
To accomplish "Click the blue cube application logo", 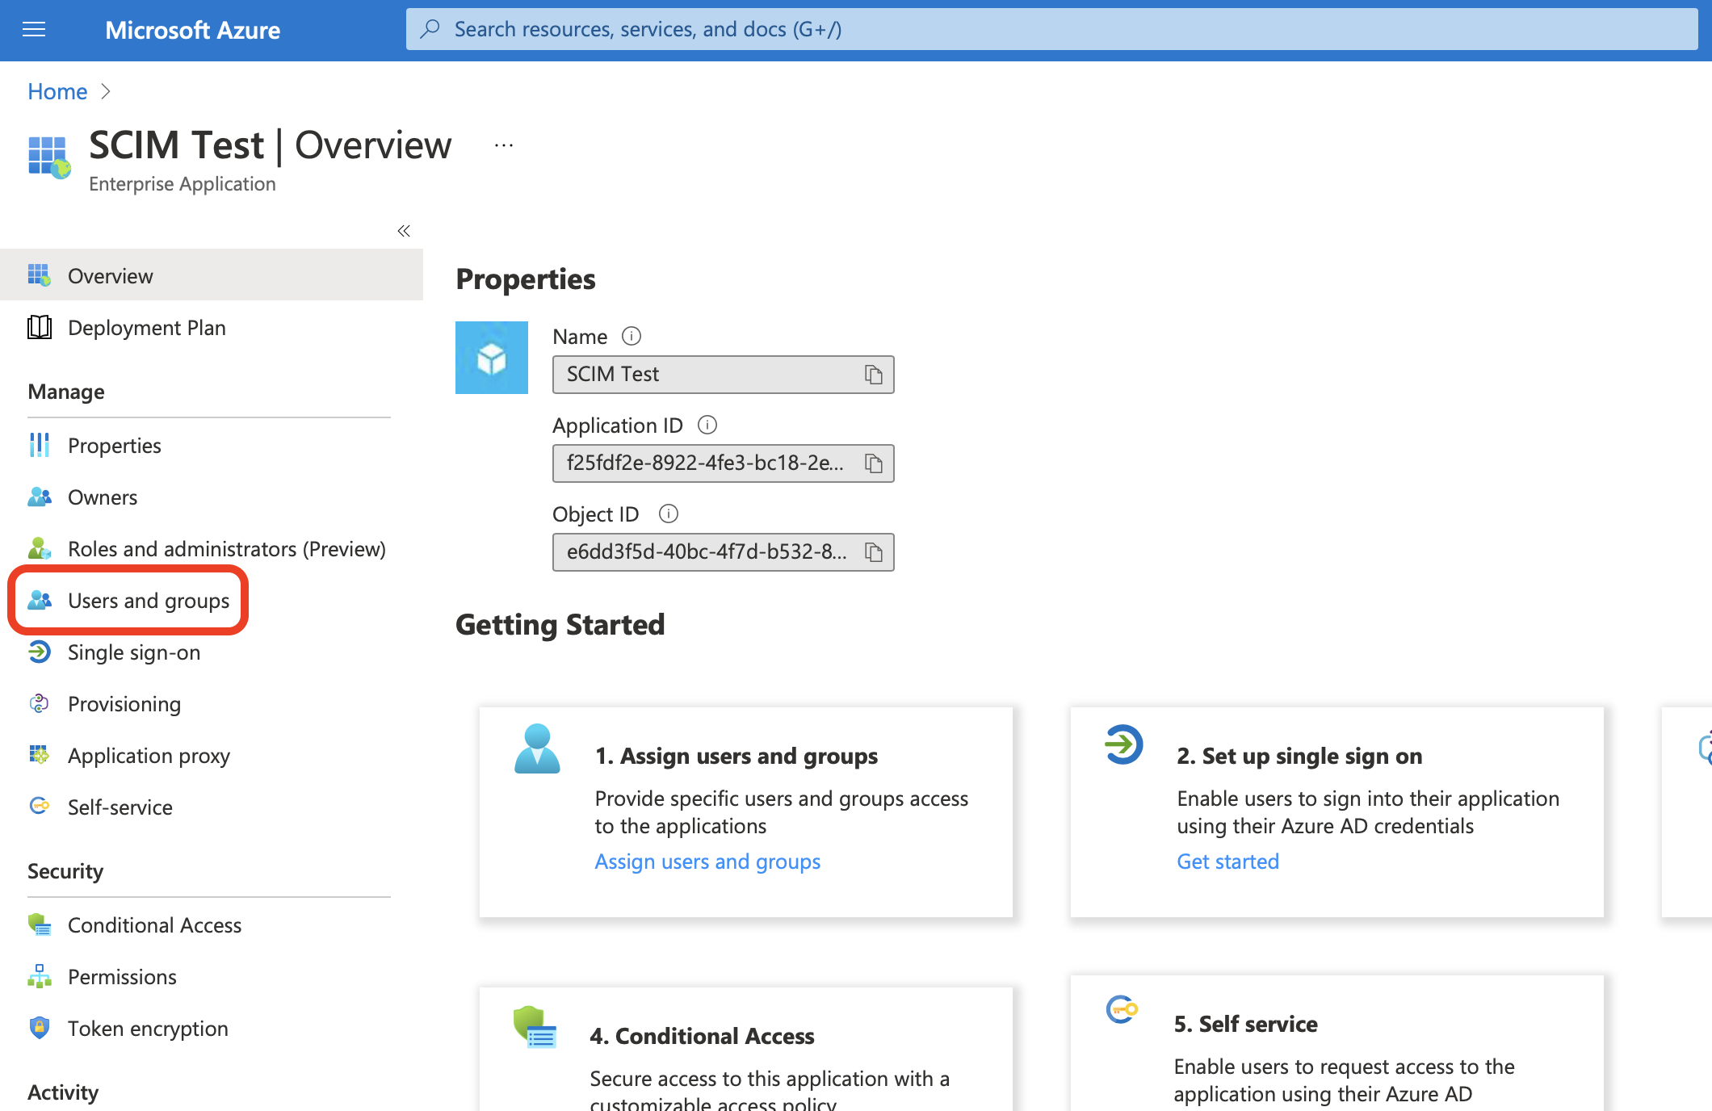I will [x=492, y=358].
